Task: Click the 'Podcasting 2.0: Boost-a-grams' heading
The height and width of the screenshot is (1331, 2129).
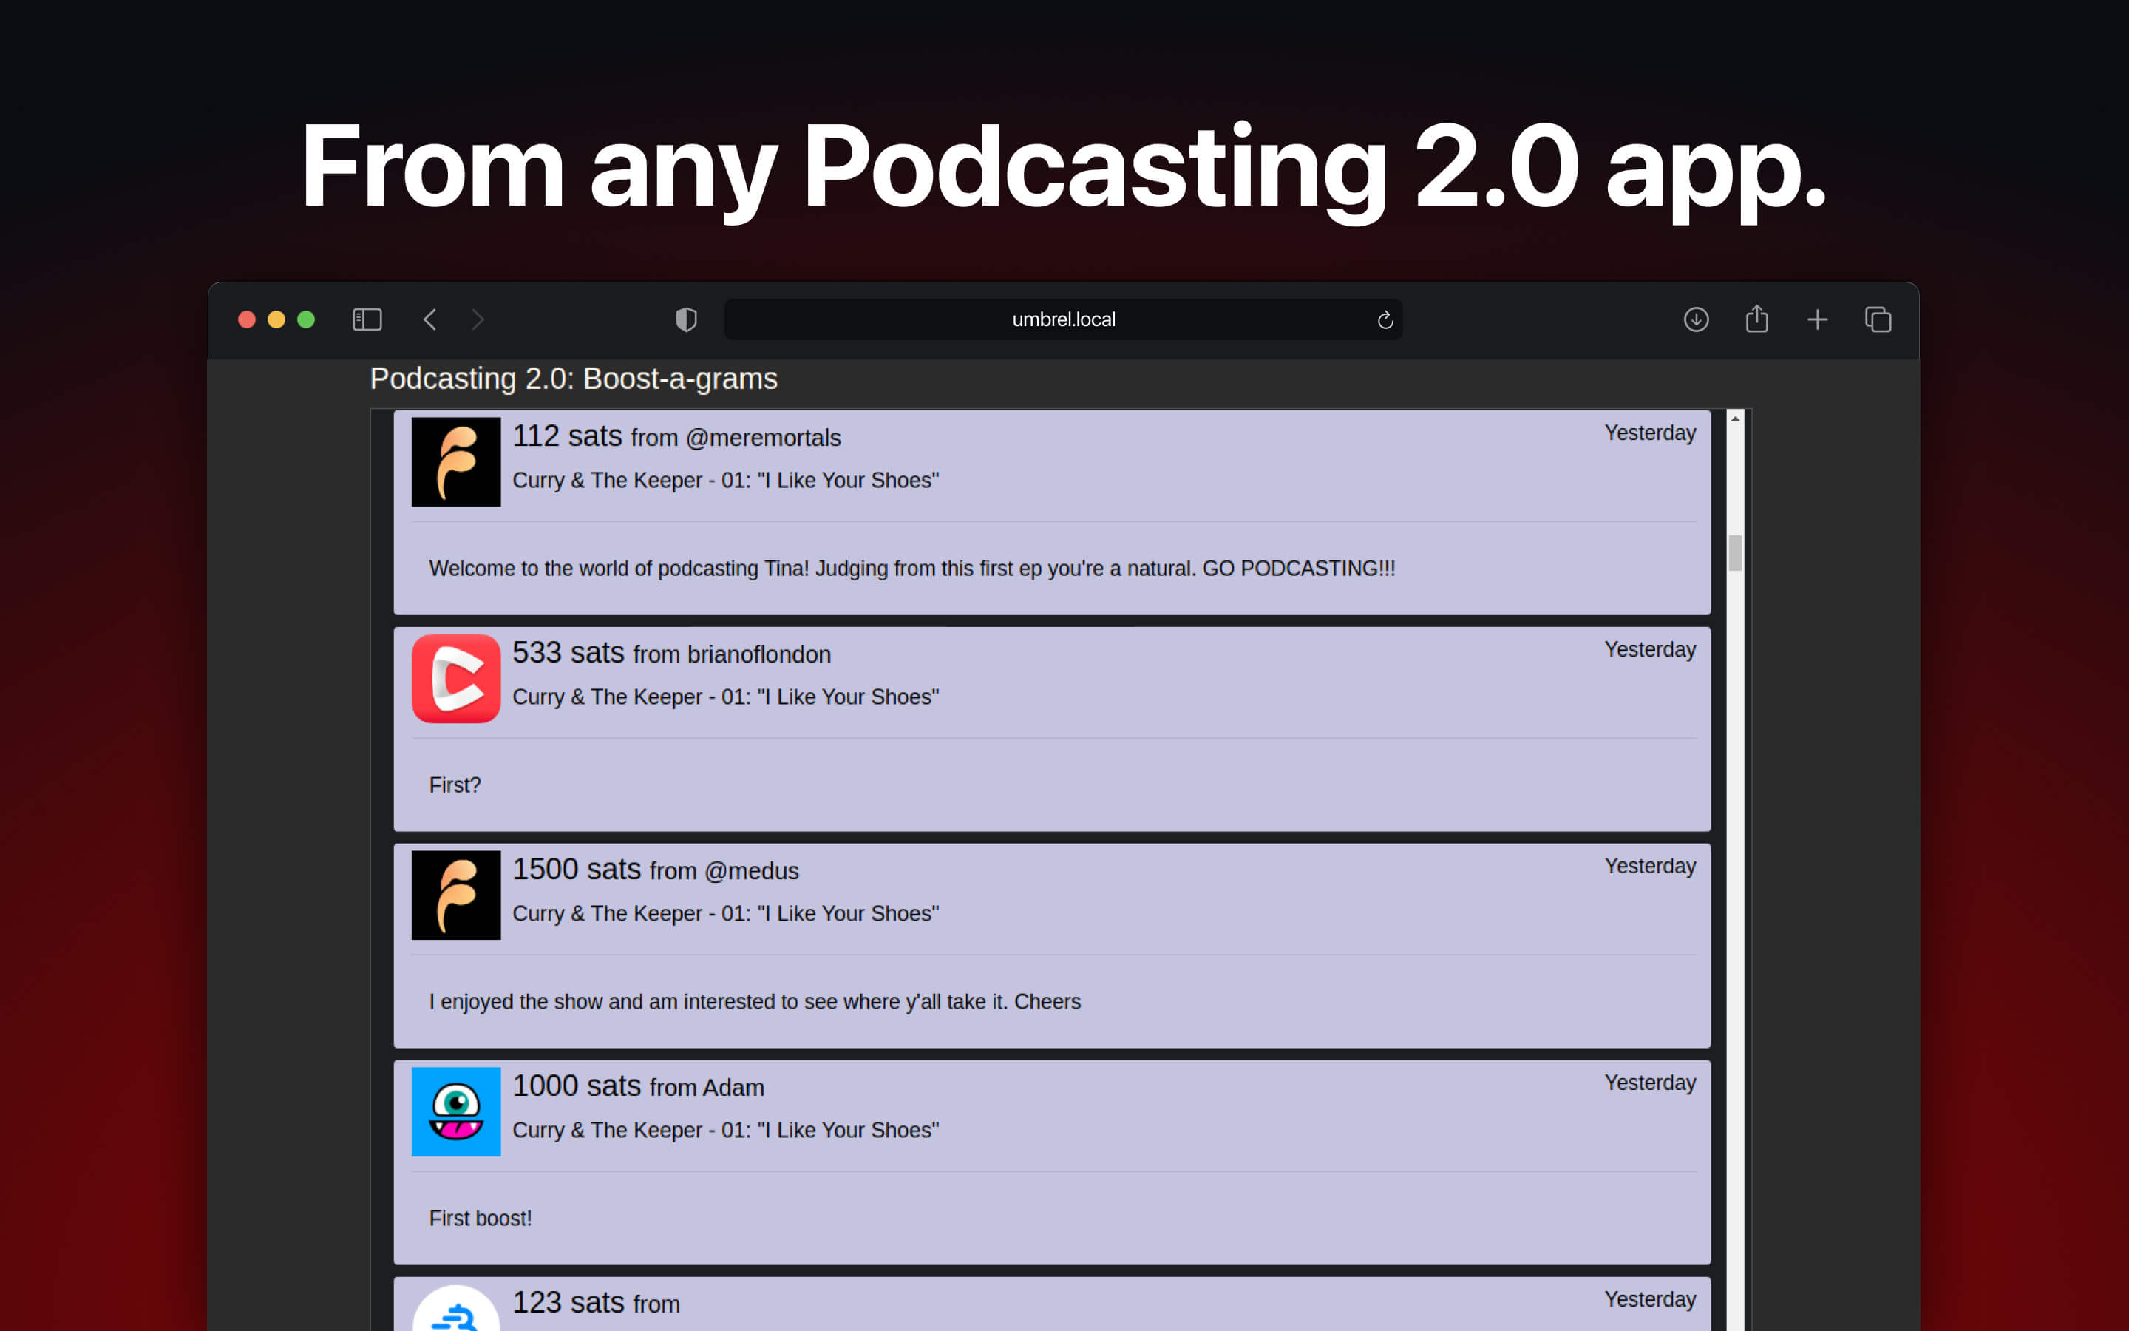Action: (x=574, y=379)
